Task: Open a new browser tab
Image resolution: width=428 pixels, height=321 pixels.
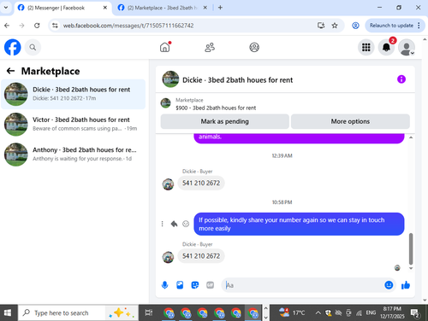Action: coord(220,8)
